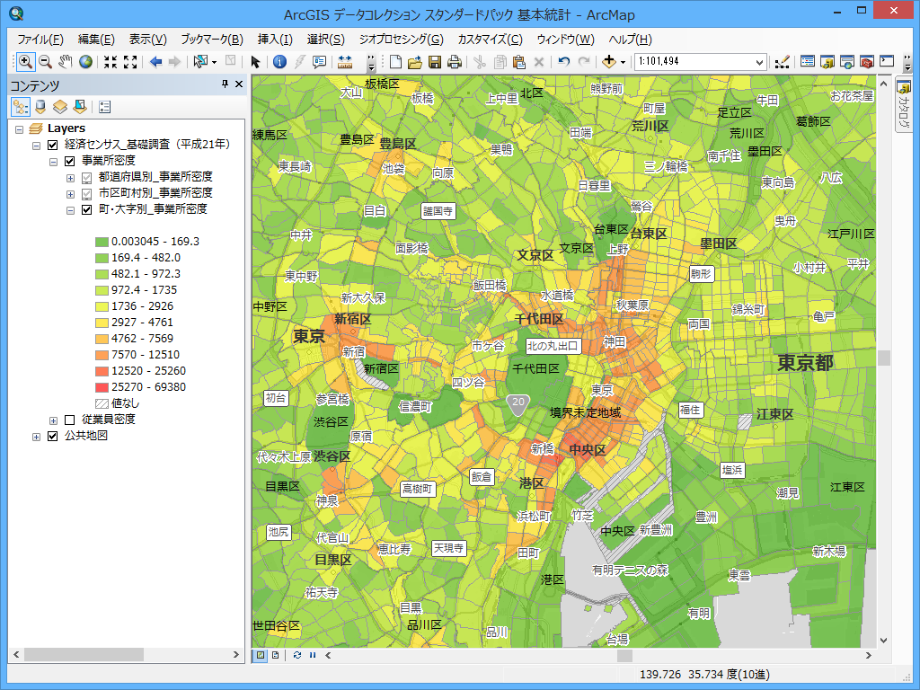Expand the 公共地図 layer tree node
The width and height of the screenshot is (920, 690).
[x=36, y=437]
